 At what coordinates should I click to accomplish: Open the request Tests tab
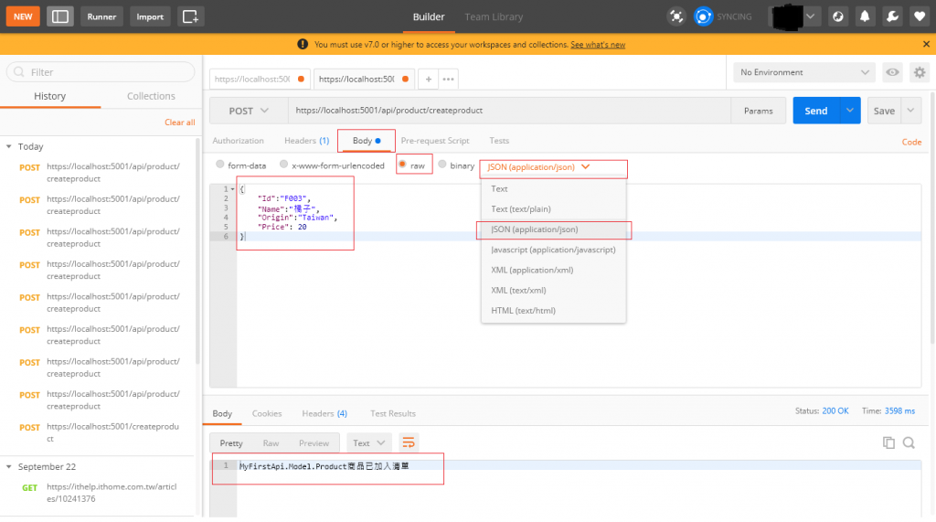pos(499,141)
